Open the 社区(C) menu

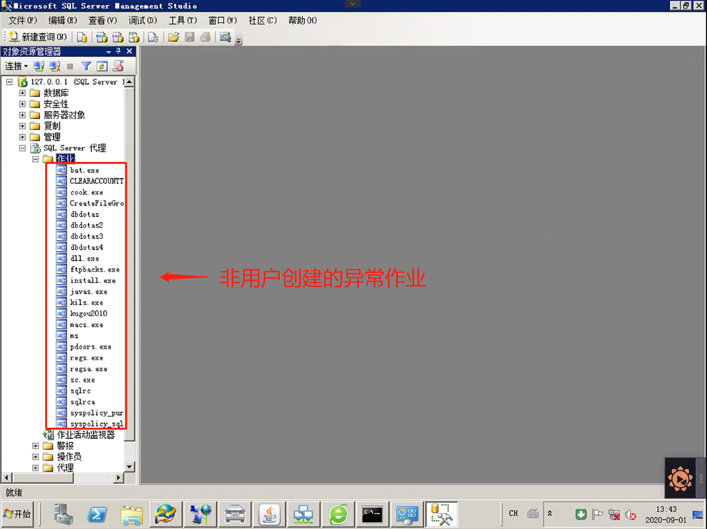coord(263,20)
